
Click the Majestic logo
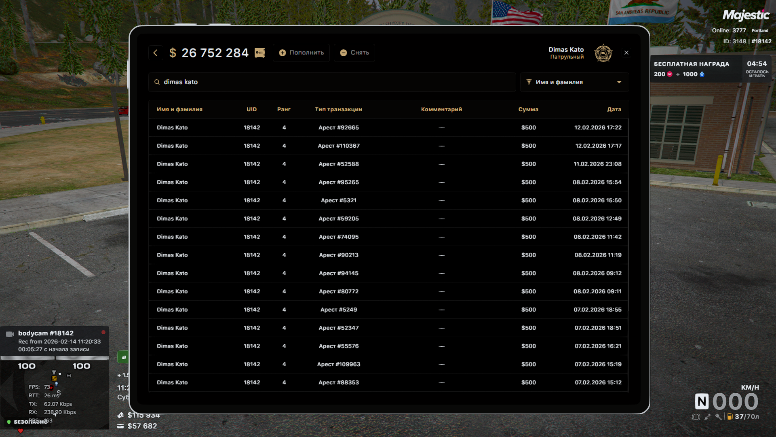pos(746,15)
